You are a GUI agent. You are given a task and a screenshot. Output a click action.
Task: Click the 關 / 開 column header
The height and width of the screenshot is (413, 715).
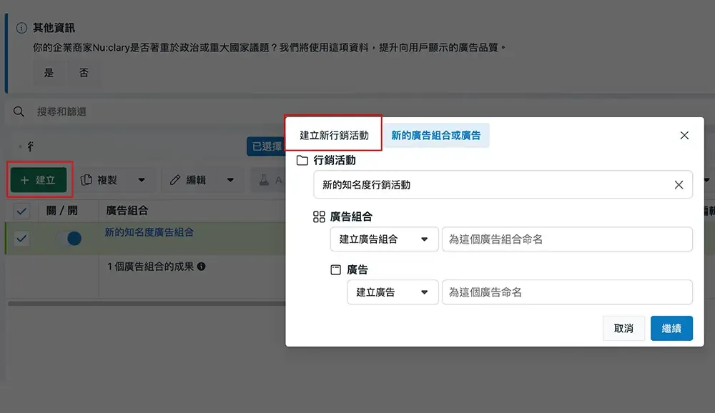pos(62,211)
